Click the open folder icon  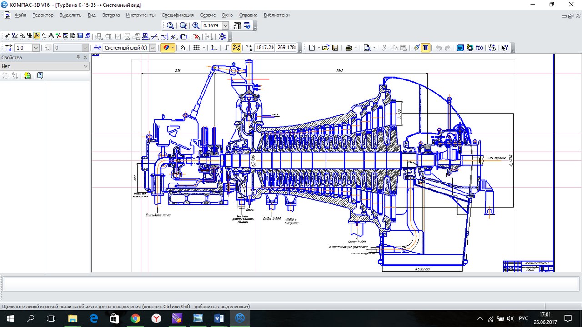tap(326, 48)
